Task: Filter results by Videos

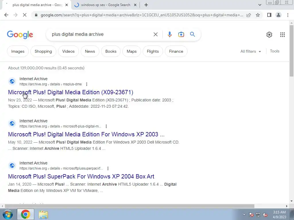Action: (x=68, y=51)
